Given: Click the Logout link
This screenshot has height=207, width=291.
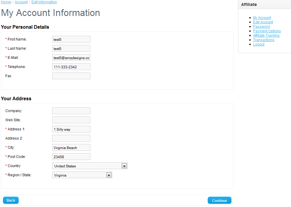Looking at the screenshot, I should pos(258,44).
